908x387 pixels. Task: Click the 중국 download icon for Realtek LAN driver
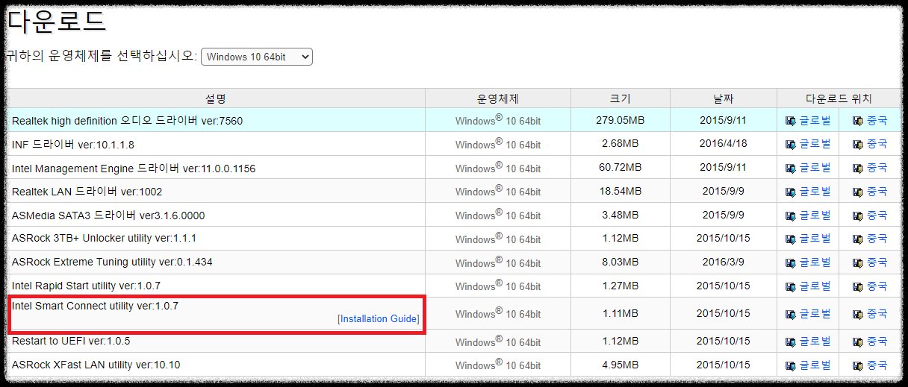858,192
